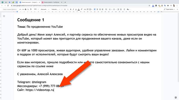
Task: Align text to the right
Action: [x=100, y=9]
